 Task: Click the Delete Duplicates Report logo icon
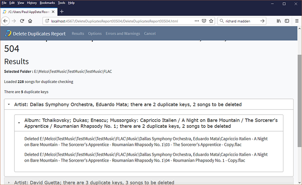(8, 33)
